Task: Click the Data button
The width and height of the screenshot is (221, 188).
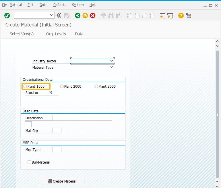Action: (79, 34)
